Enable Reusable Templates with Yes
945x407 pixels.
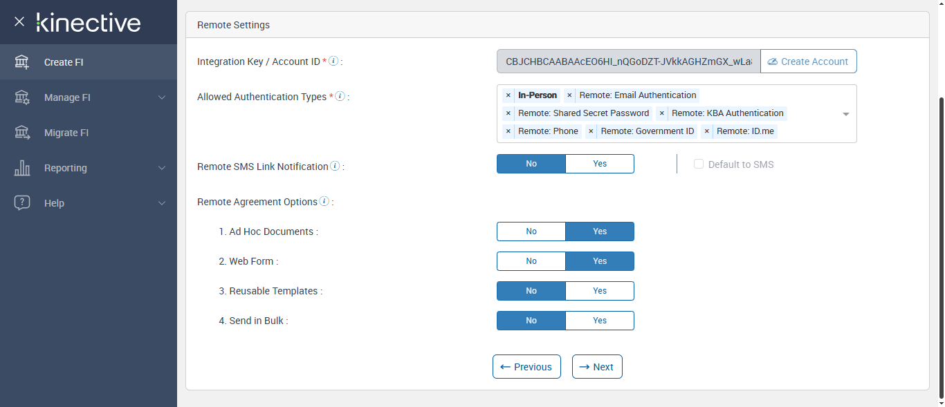pos(599,291)
